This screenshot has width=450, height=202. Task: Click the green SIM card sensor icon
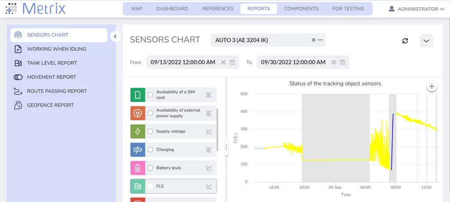138,95
